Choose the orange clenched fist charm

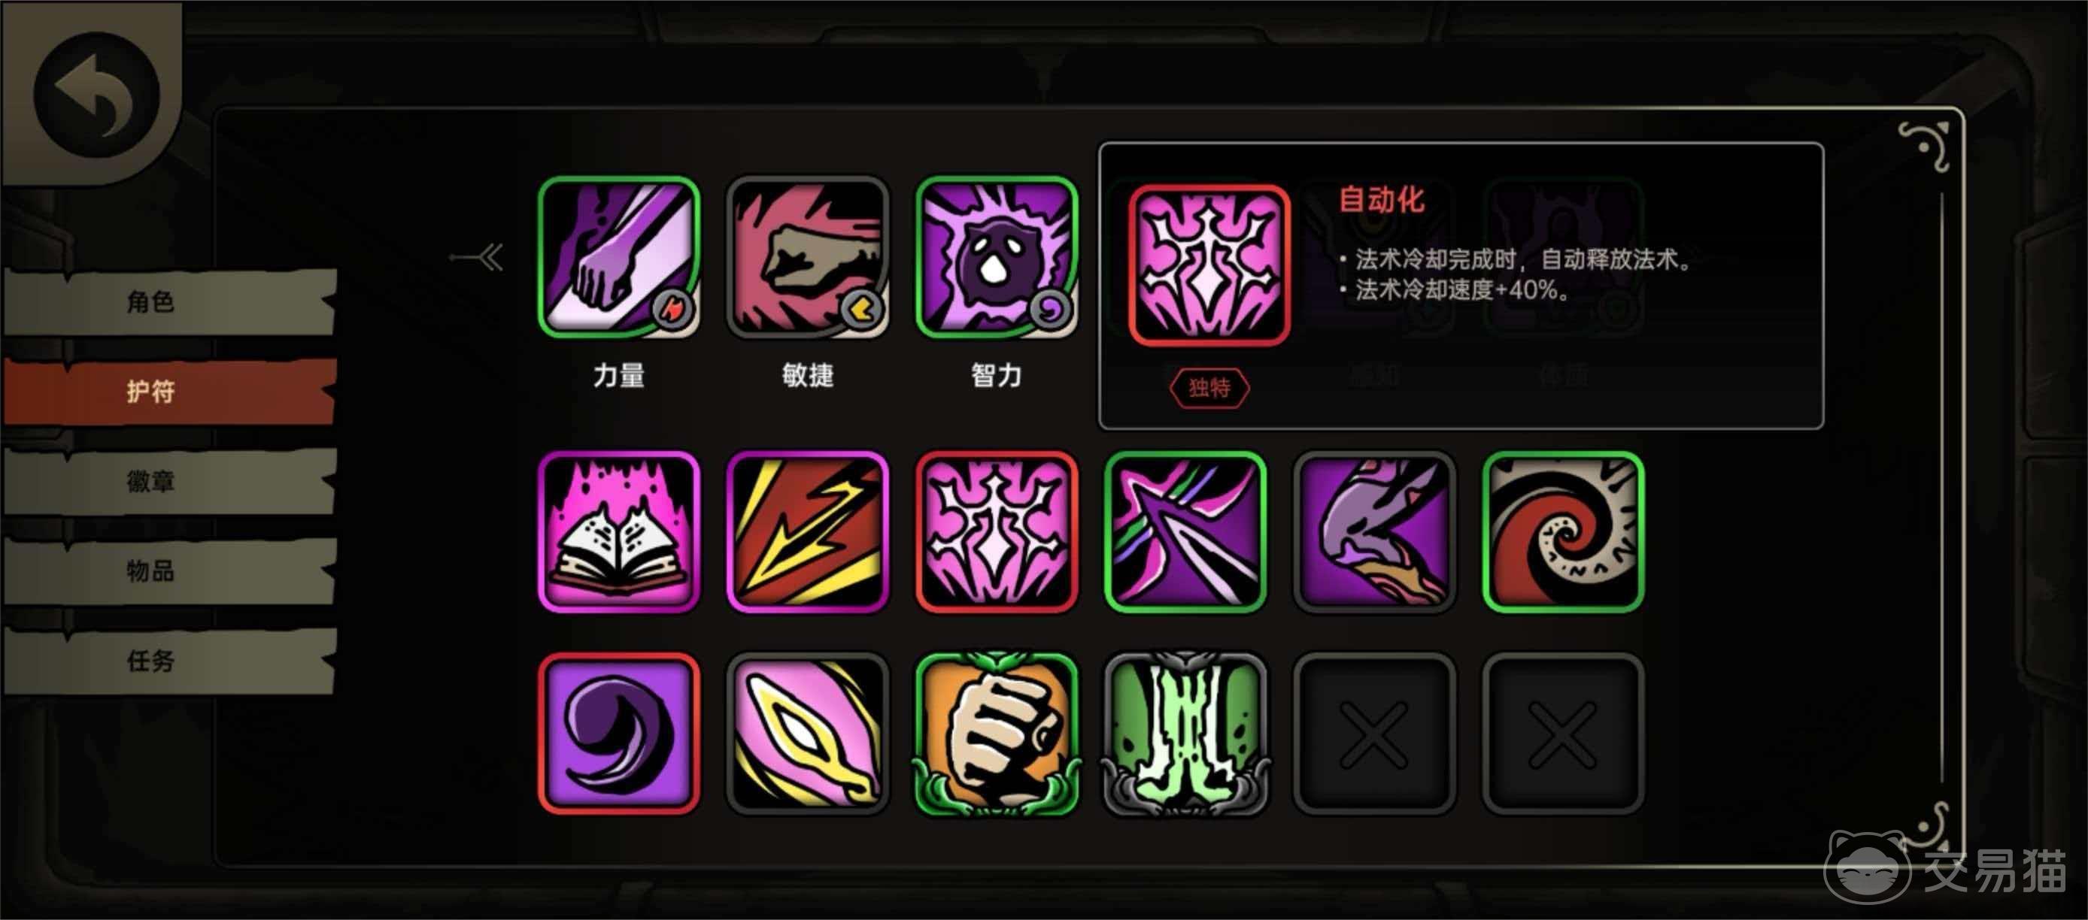(996, 734)
